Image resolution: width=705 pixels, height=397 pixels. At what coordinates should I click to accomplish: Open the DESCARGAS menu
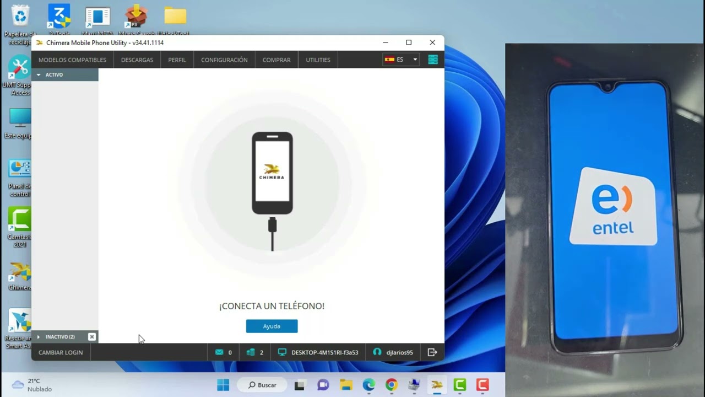click(x=137, y=60)
